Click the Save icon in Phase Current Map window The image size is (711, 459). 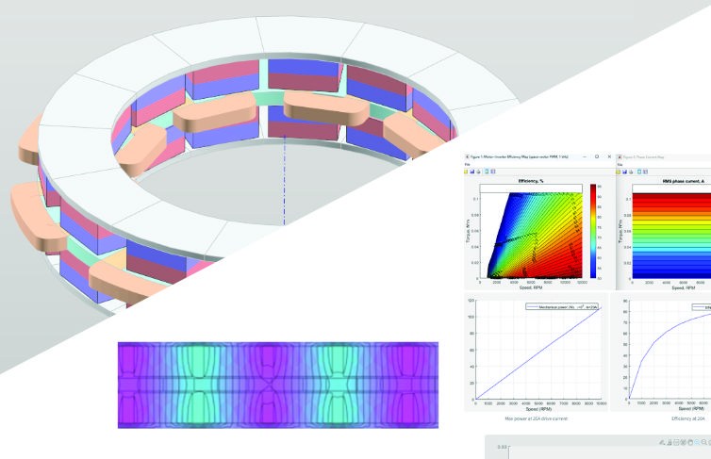624,172
